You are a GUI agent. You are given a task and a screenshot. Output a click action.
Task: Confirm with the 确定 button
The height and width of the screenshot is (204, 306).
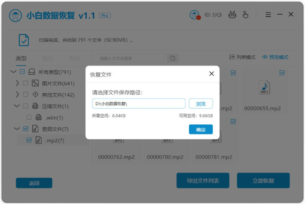tap(200, 129)
